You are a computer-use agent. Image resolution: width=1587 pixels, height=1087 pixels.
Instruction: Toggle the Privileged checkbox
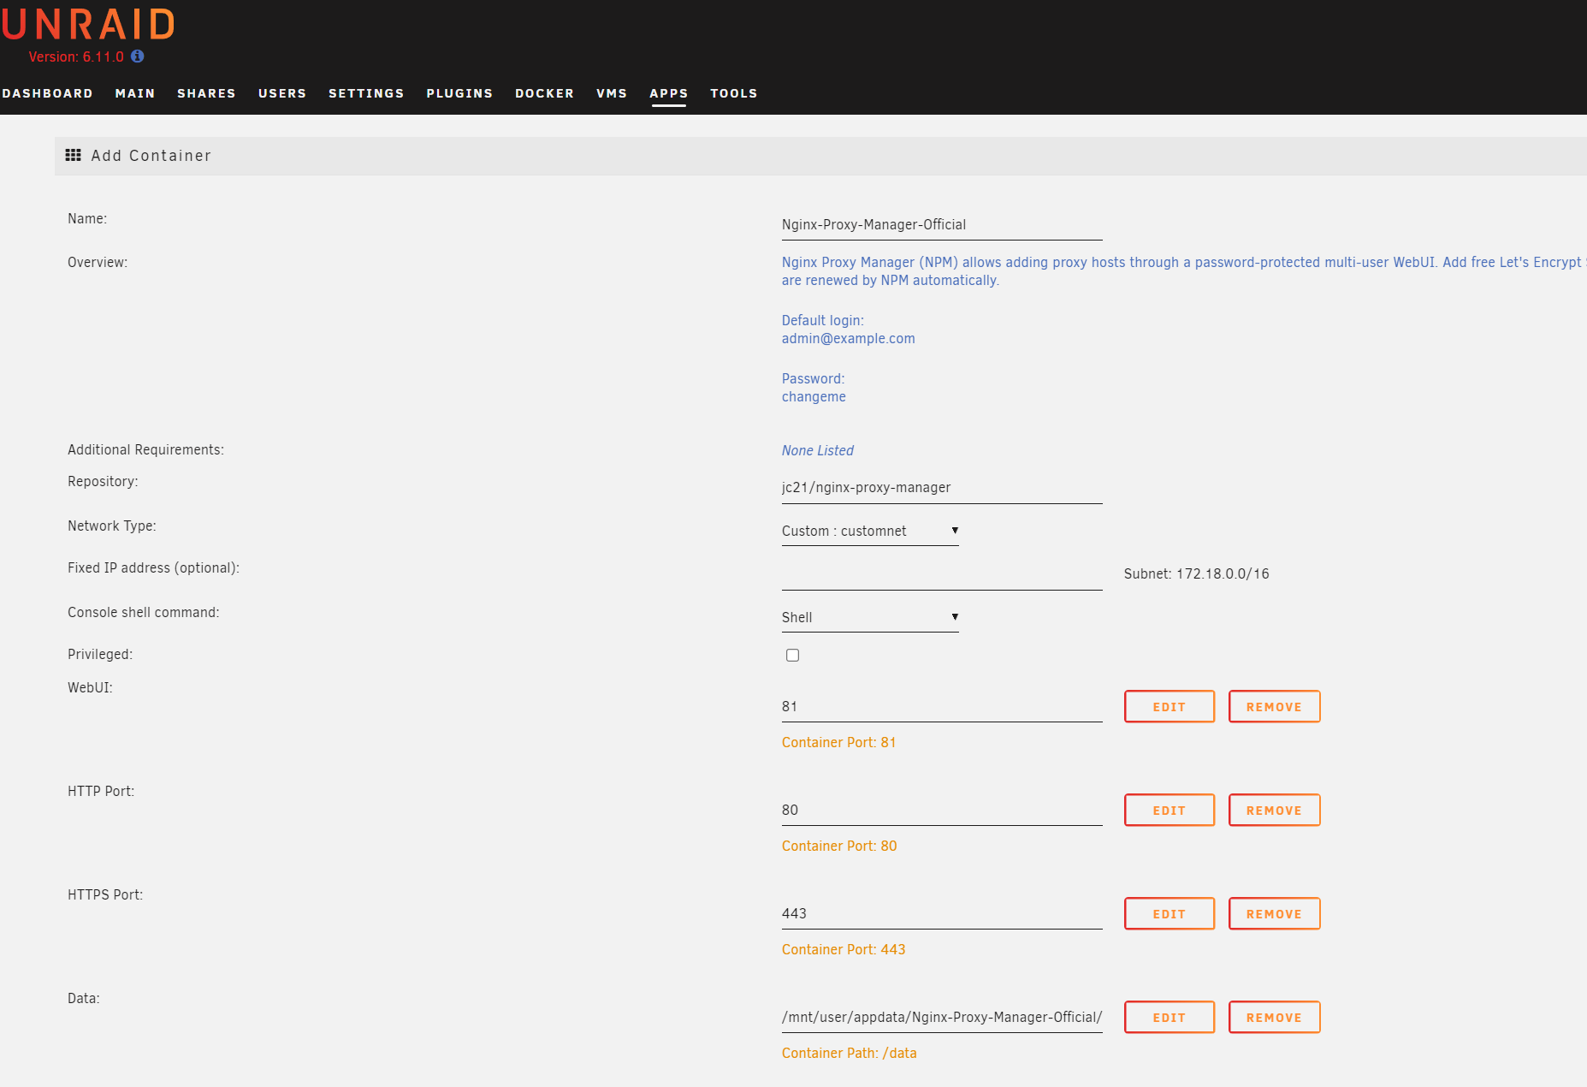point(793,656)
